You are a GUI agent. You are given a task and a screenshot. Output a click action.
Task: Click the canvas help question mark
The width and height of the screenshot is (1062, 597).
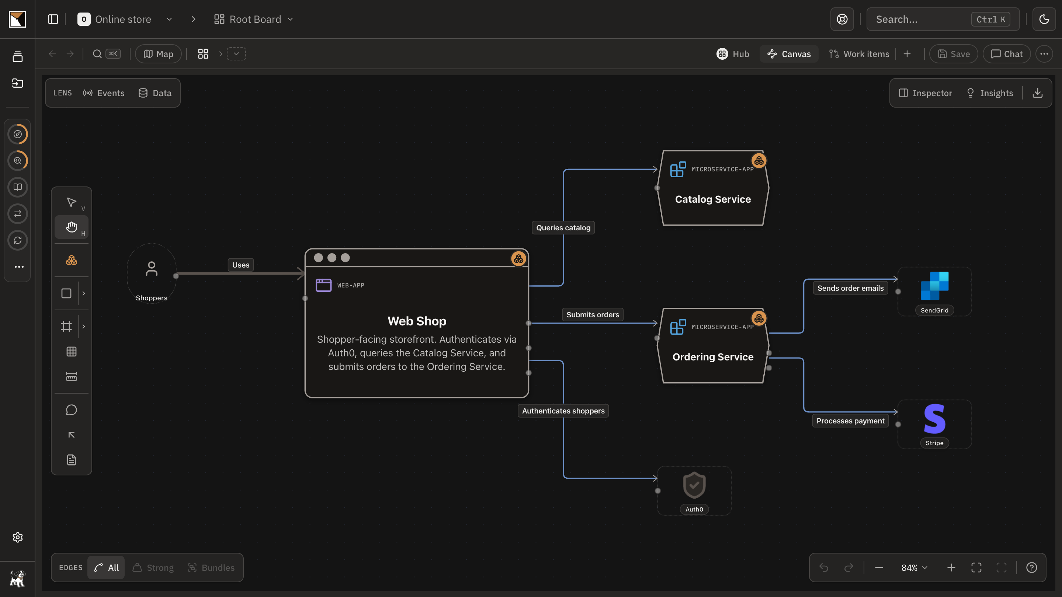coord(1031,568)
